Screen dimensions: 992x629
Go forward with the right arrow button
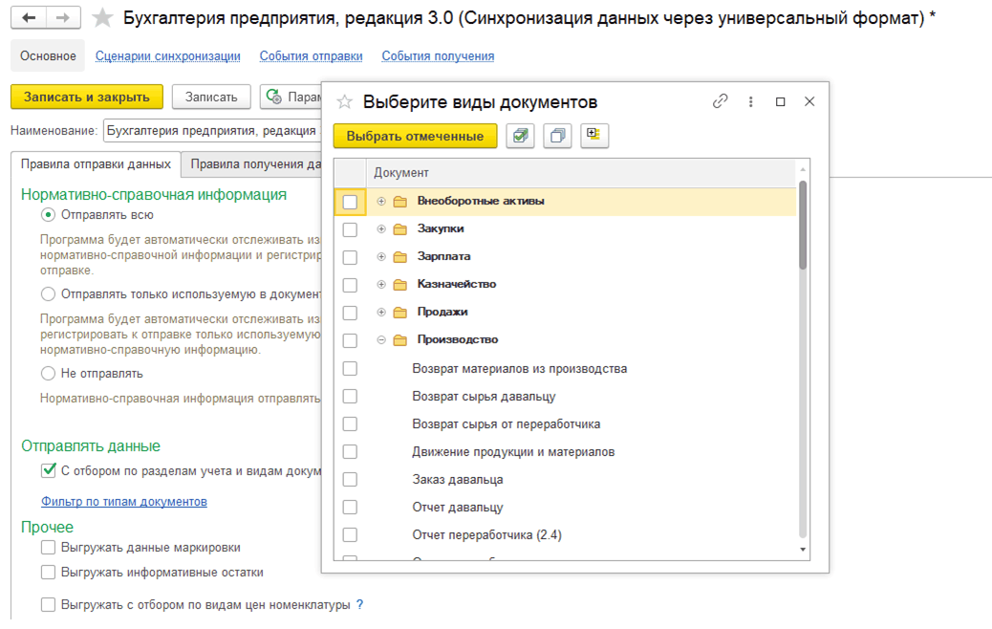pyautogui.click(x=63, y=18)
